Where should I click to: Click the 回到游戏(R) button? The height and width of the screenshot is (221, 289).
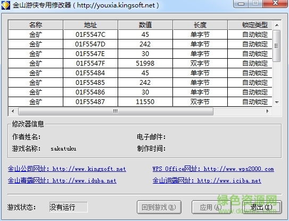(x=159, y=207)
